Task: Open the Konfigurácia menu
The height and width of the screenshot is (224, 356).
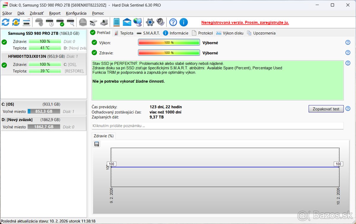Action: pyautogui.click(x=76, y=13)
